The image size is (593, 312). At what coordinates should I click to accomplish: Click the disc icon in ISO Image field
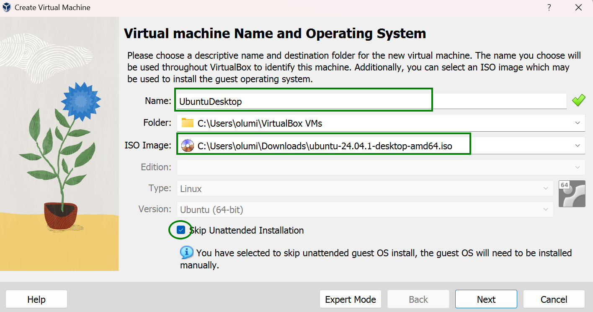pyautogui.click(x=187, y=146)
